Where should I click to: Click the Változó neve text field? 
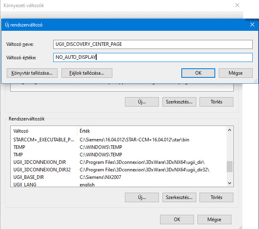[153, 44]
